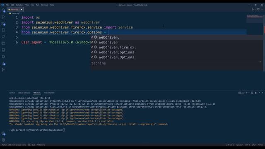
Task: Open the Help menu
Action: (x=52, y=5)
